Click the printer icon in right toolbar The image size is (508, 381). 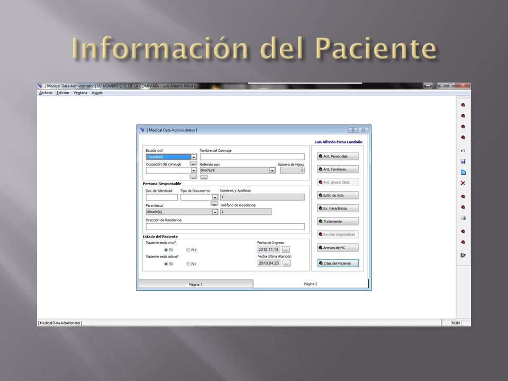(x=463, y=218)
